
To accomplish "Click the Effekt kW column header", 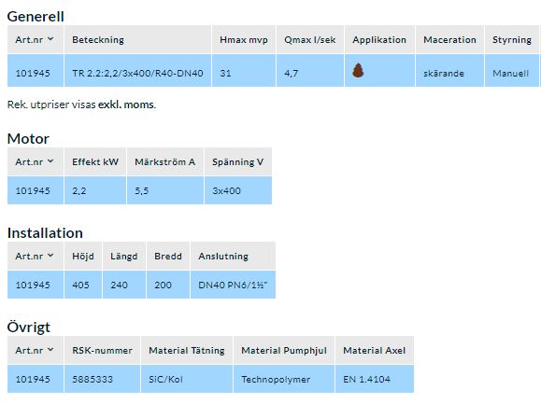I will point(95,161).
